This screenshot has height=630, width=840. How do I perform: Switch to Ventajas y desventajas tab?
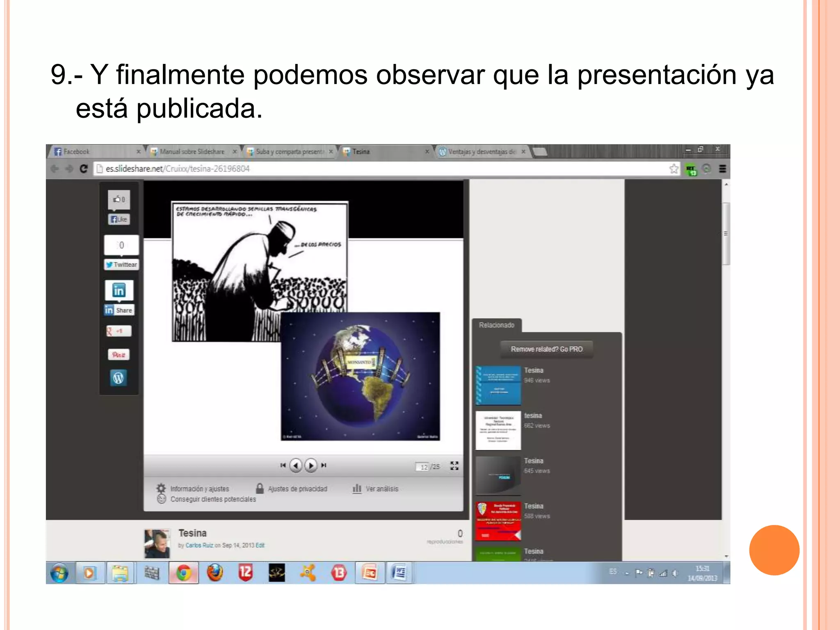[x=482, y=152]
